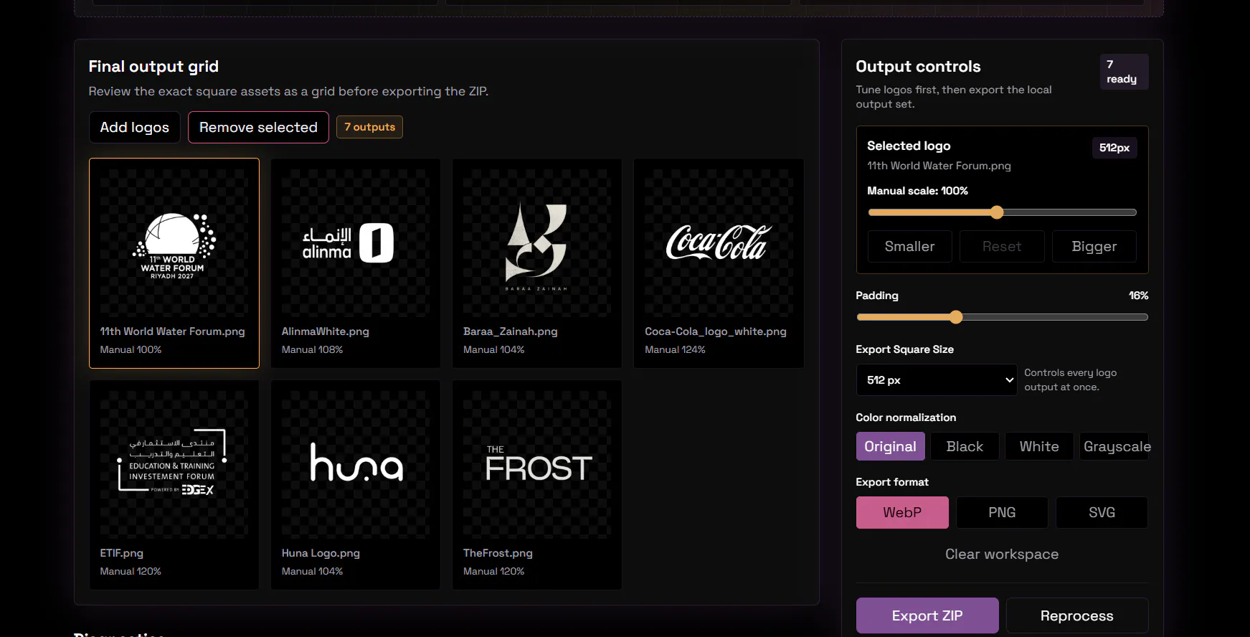Choose PNG export format
1250x637 pixels.
pos(1002,513)
